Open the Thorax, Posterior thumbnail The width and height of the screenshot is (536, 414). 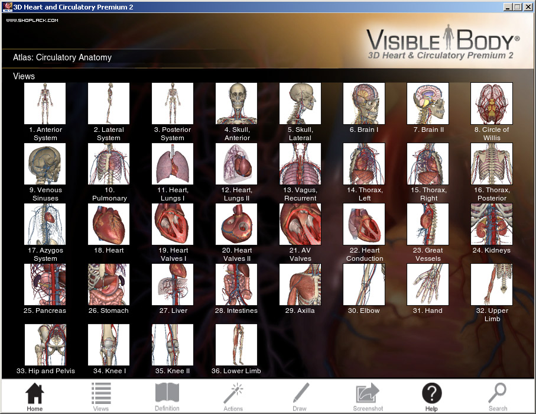point(492,164)
